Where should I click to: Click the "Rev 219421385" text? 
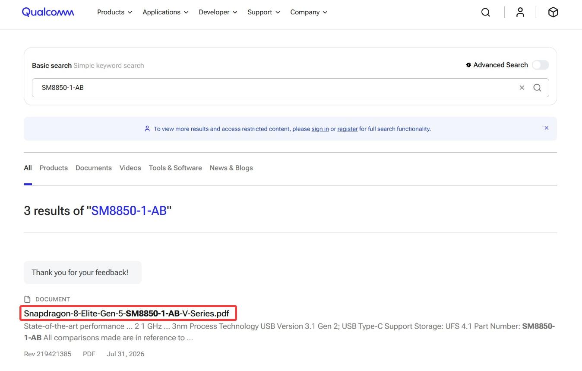point(47,354)
